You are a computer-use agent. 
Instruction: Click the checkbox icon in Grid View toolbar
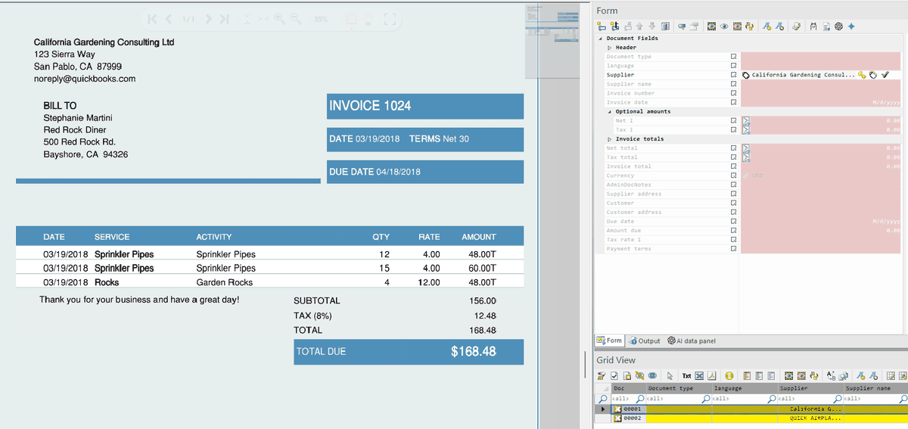[614, 376]
